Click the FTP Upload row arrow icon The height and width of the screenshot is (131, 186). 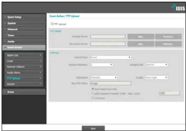tap(40, 78)
